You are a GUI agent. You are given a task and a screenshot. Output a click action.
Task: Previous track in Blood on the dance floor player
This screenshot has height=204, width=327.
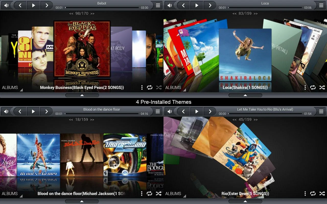pos(20,111)
